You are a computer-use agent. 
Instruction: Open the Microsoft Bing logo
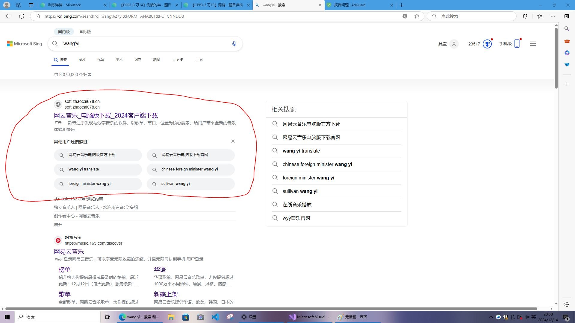[x=25, y=44]
